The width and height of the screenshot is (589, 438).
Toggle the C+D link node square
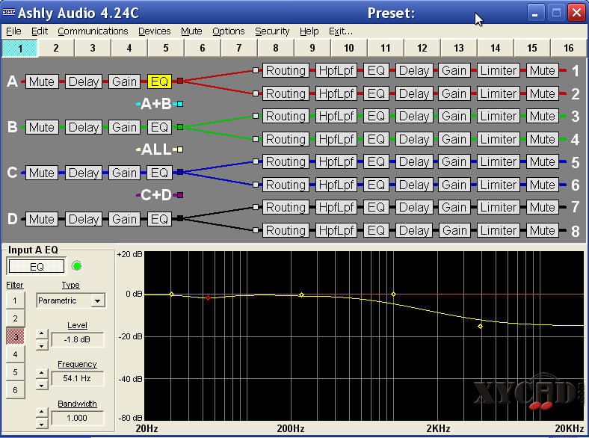tap(180, 195)
